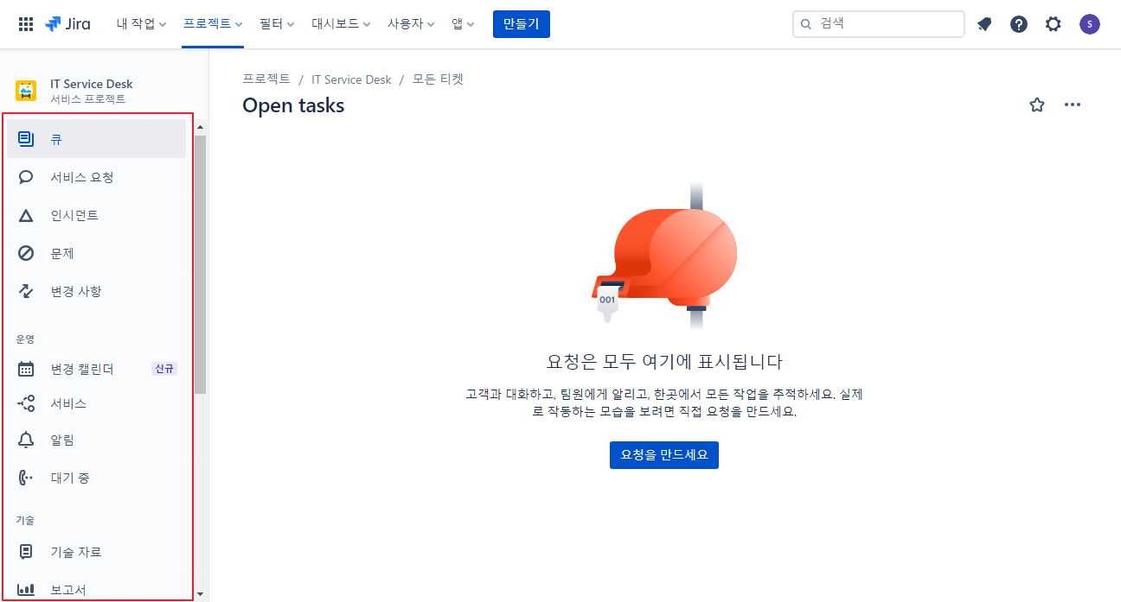Open the help question mark icon
The width and height of the screenshot is (1121, 602).
tap(1019, 24)
